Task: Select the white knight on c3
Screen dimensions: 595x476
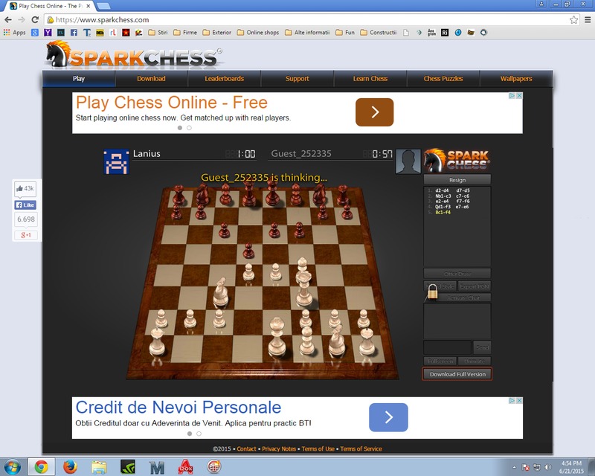Action: [220, 292]
